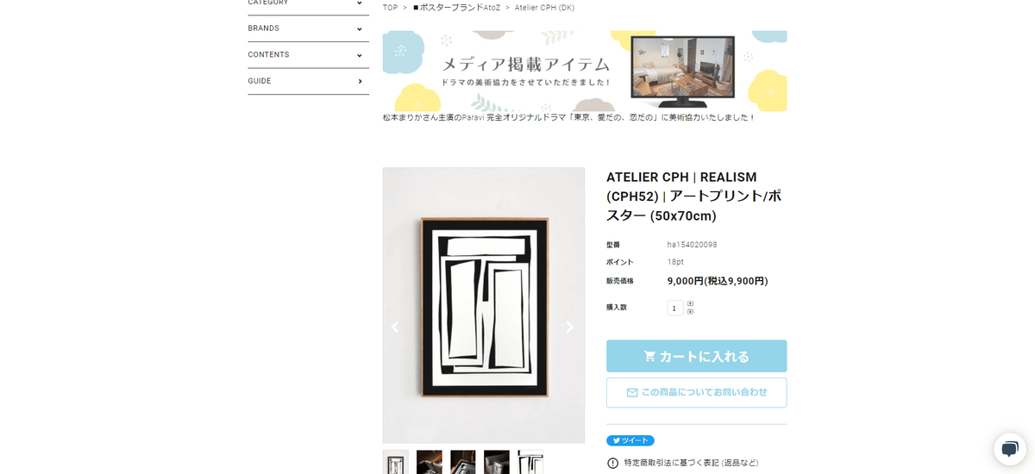Open the メディア掲載アイテム banner
Viewport: 1035px width, 474px height.
click(585, 71)
